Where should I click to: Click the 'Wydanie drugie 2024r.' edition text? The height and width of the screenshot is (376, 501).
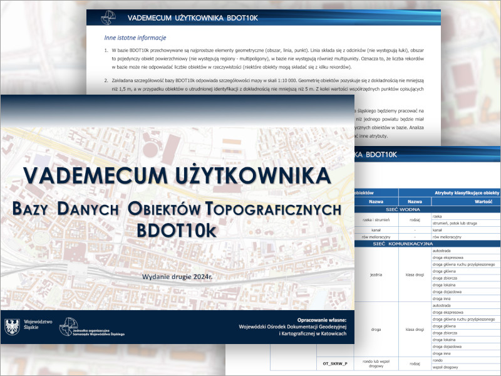pos(177,276)
